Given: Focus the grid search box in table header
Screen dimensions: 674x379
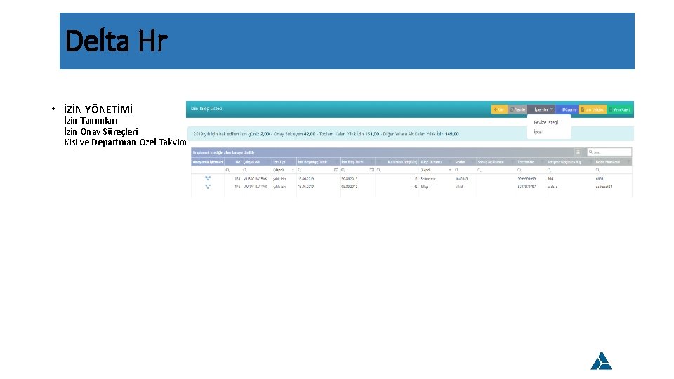Looking at the screenshot, I should point(609,152).
